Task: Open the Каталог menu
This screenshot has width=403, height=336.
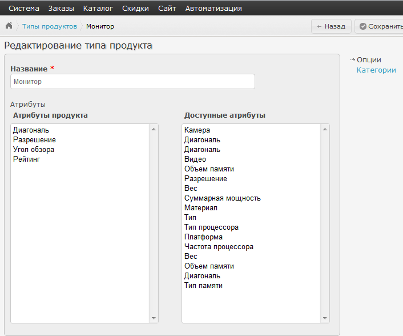Action: 98,8
